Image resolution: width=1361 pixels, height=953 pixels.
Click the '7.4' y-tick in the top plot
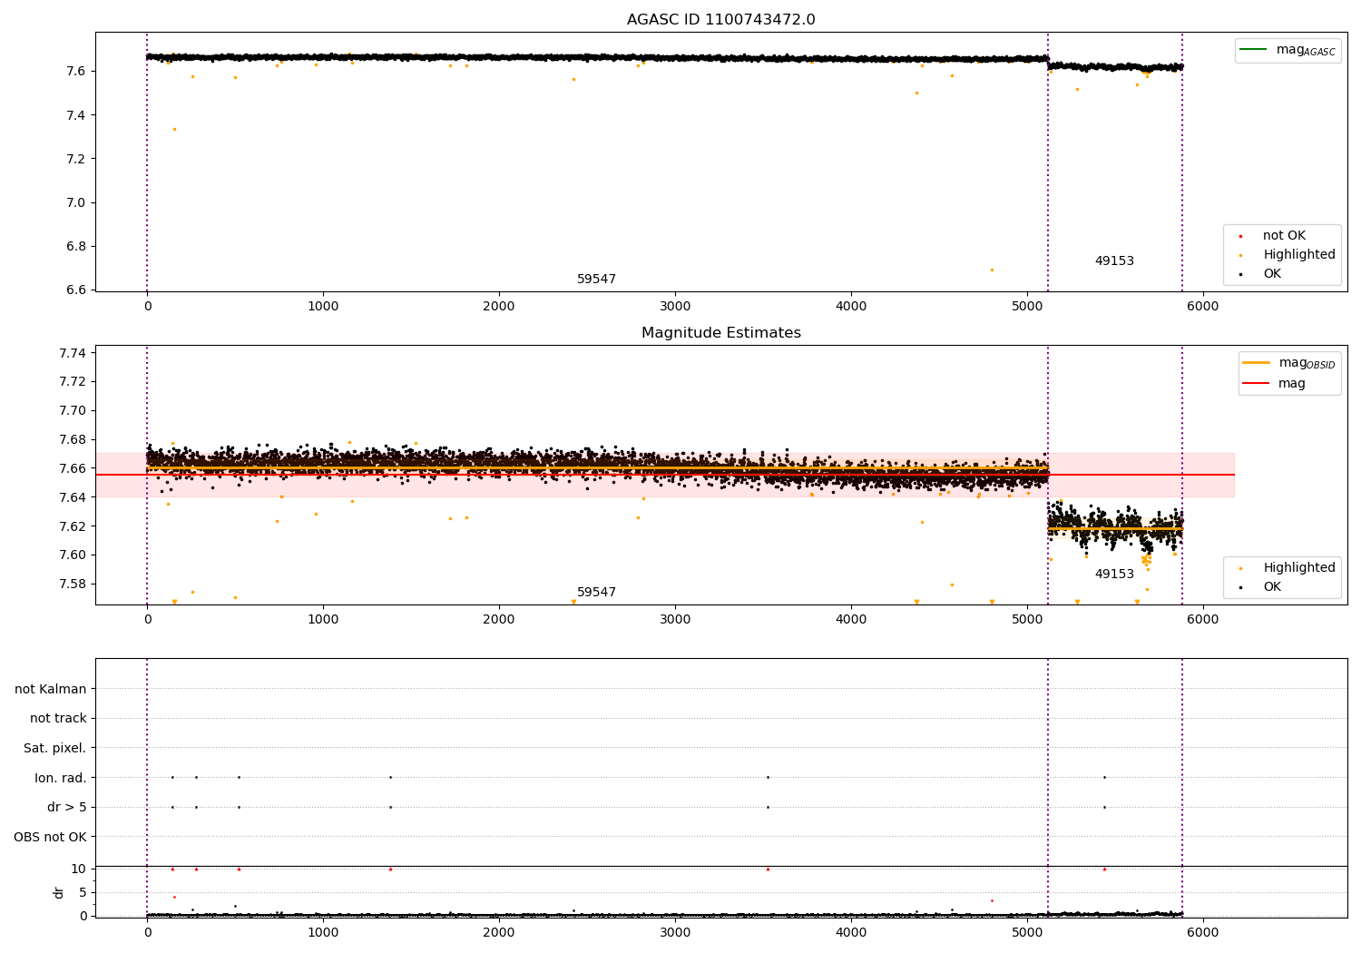coord(76,115)
